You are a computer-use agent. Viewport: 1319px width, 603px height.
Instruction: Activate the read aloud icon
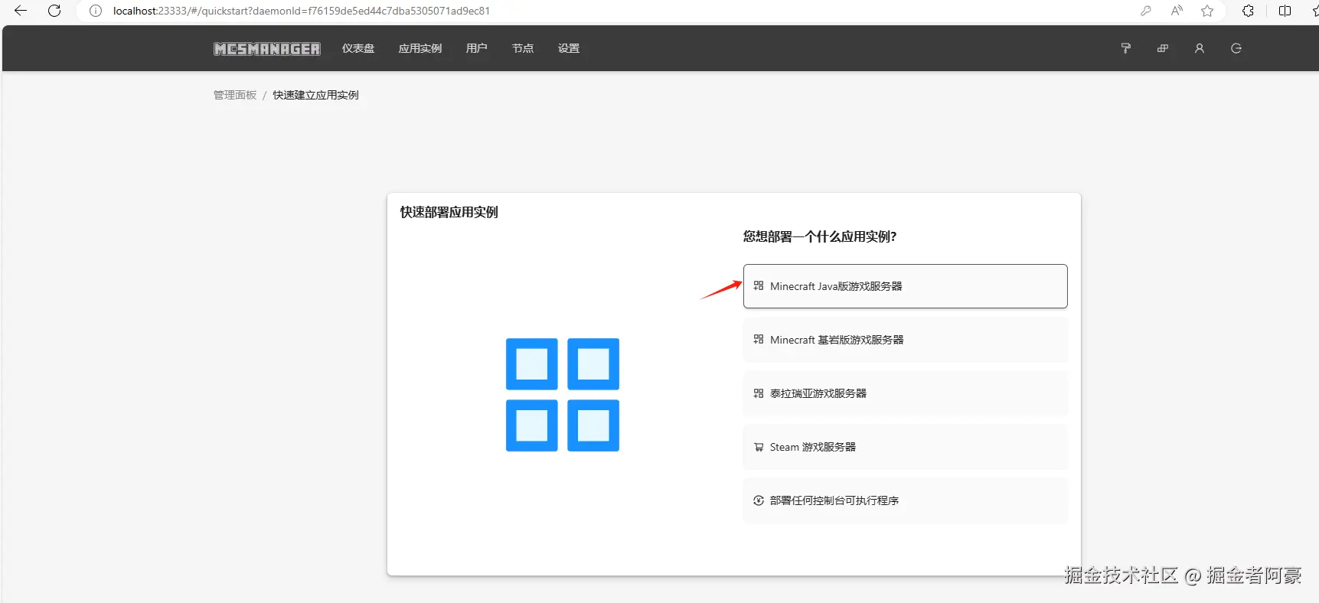coord(1177,11)
